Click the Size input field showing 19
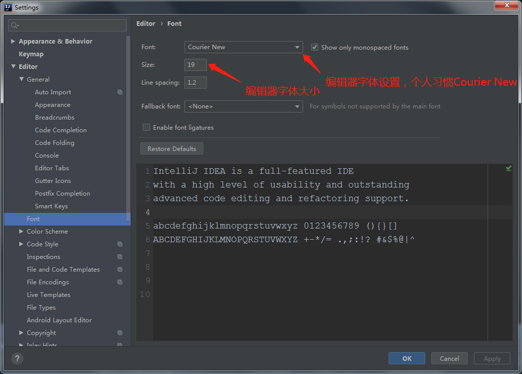Viewport: 522px width, 374px height. pyautogui.click(x=196, y=65)
